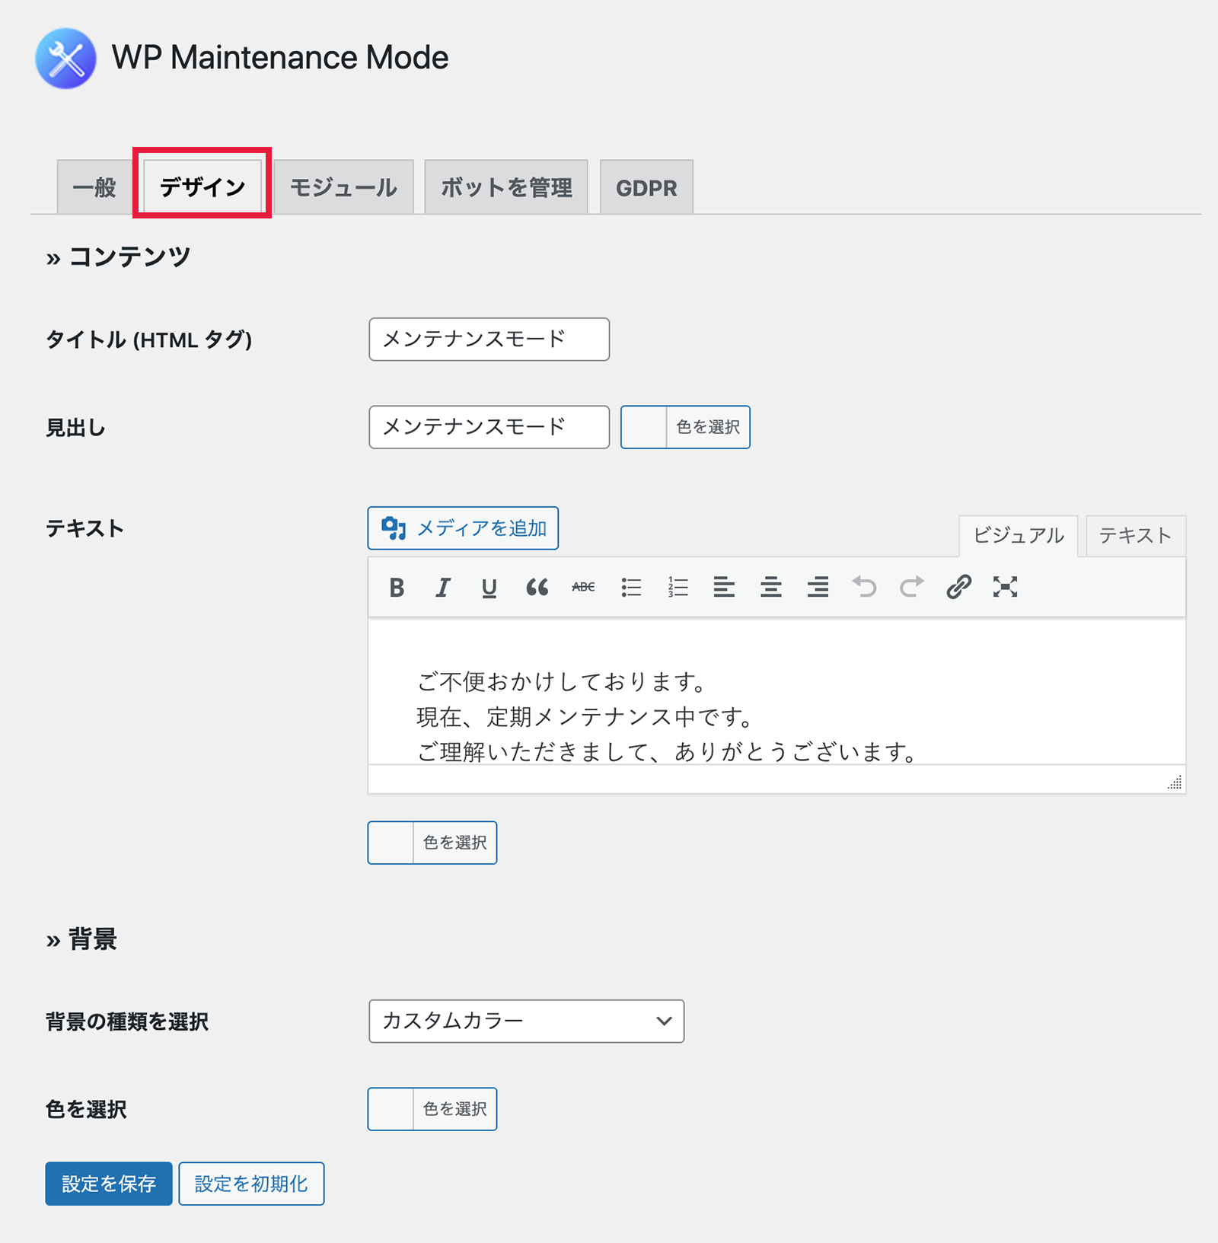Image resolution: width=1218 pixels, height=1243 pixels.
Task: Toggle fullscreen editor mode
Action: pyautogui.click(x=1005, y=587)
